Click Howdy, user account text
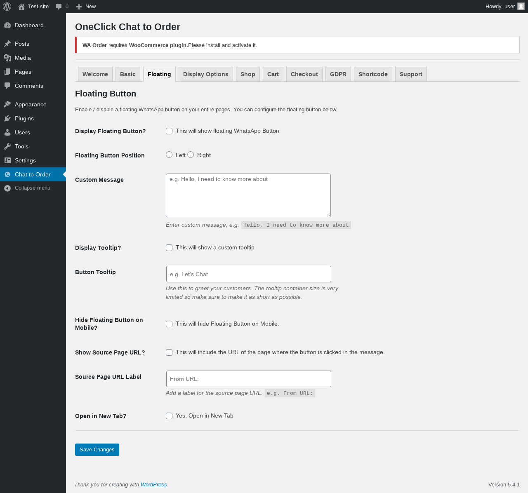Screen dimensions: 528x493 pyautogui.click(x=500, y=7)
